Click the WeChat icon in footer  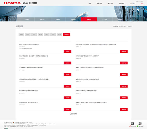[x=138, y=126]
